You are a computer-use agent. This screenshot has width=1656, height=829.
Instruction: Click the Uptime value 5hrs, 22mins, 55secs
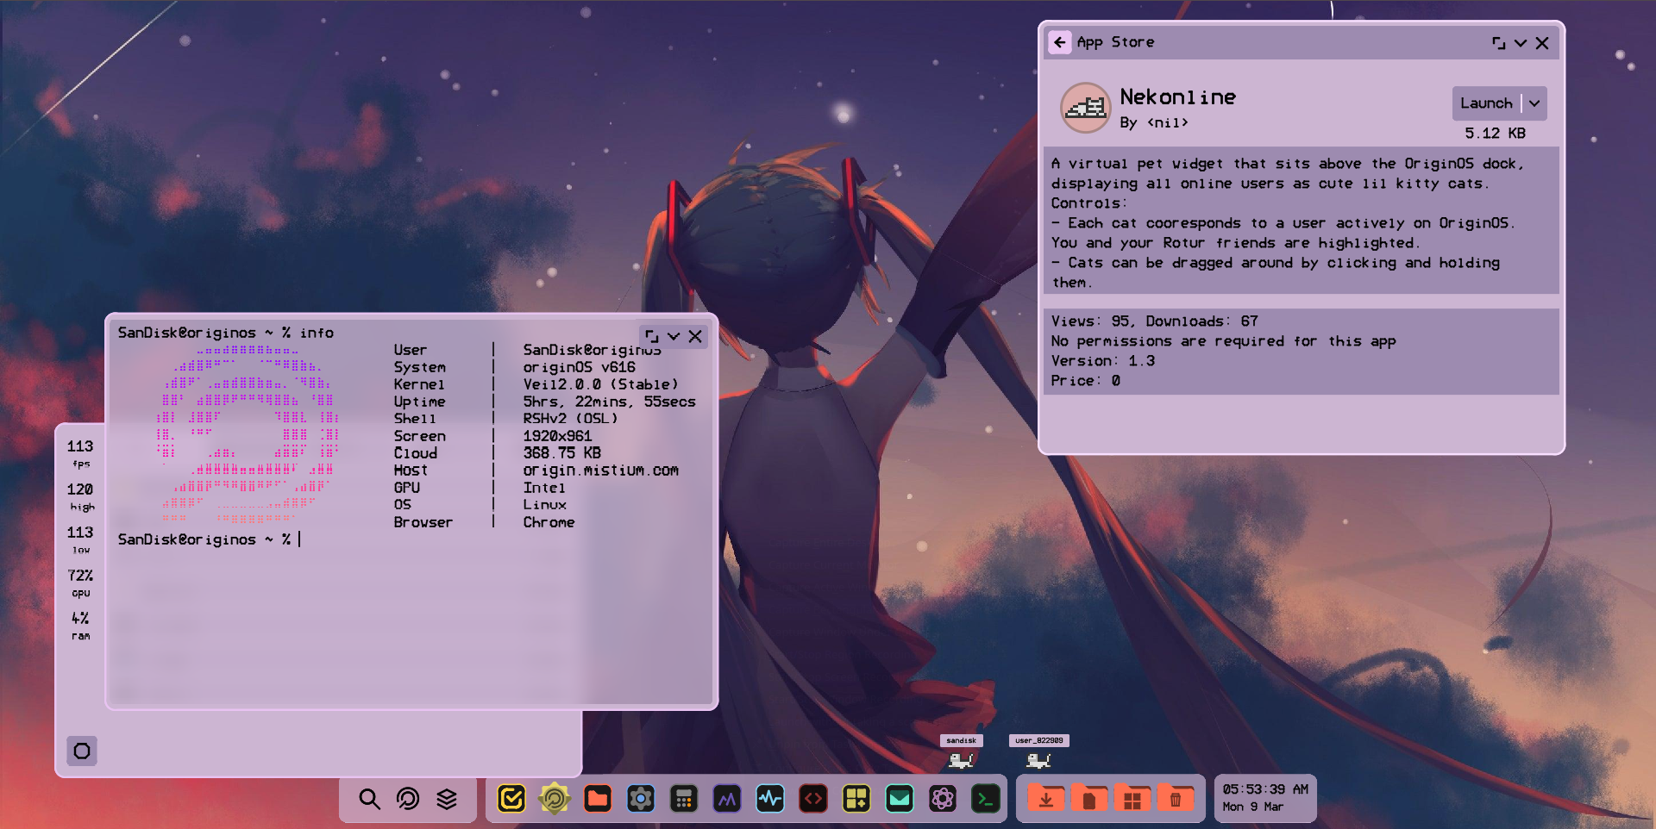click(x=609, y=402)
